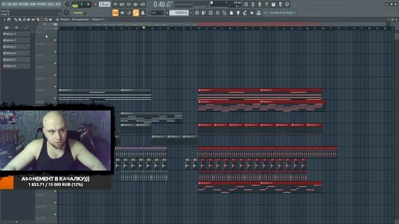
Task: Click the multilink to controllers icon
Action: (143, 12)
